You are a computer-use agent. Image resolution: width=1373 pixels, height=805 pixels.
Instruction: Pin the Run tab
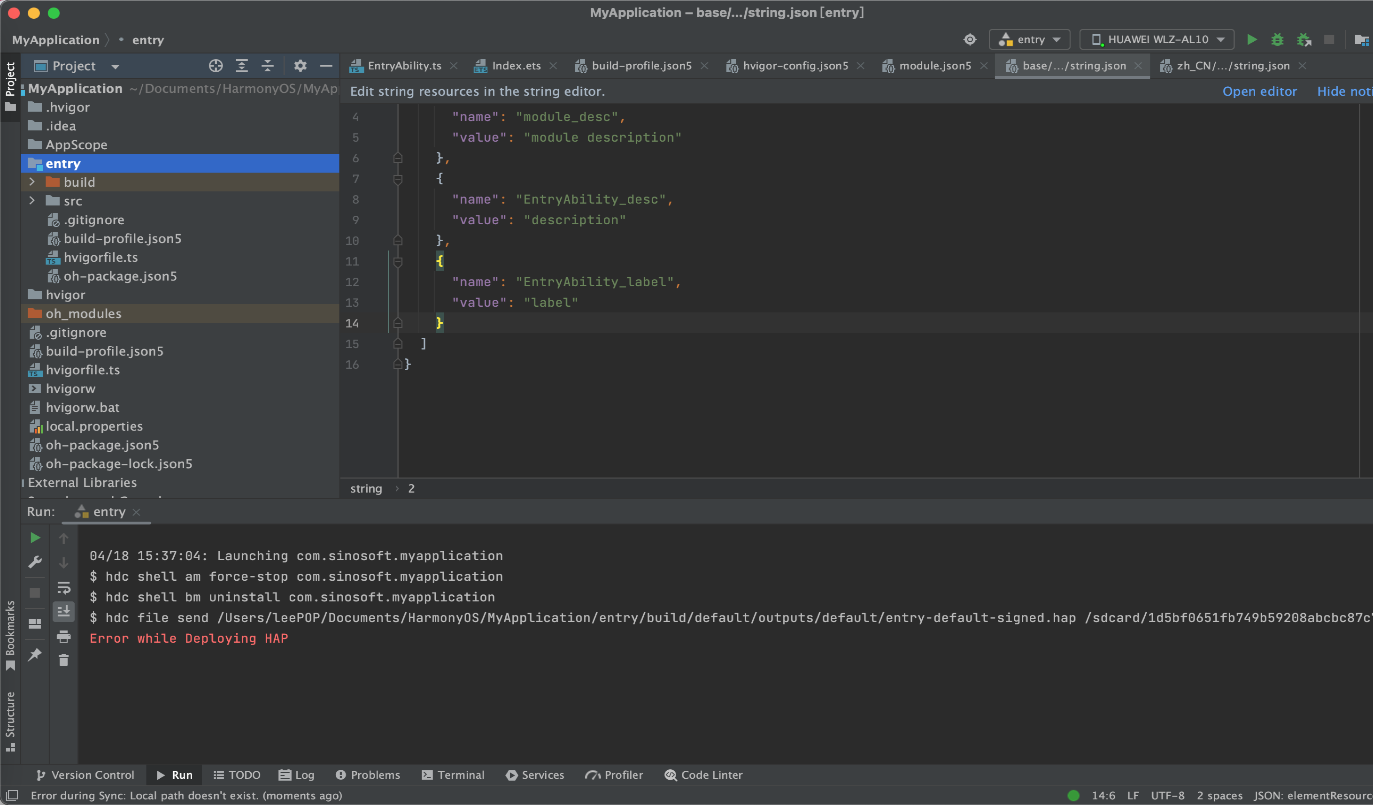coord(35,654)
